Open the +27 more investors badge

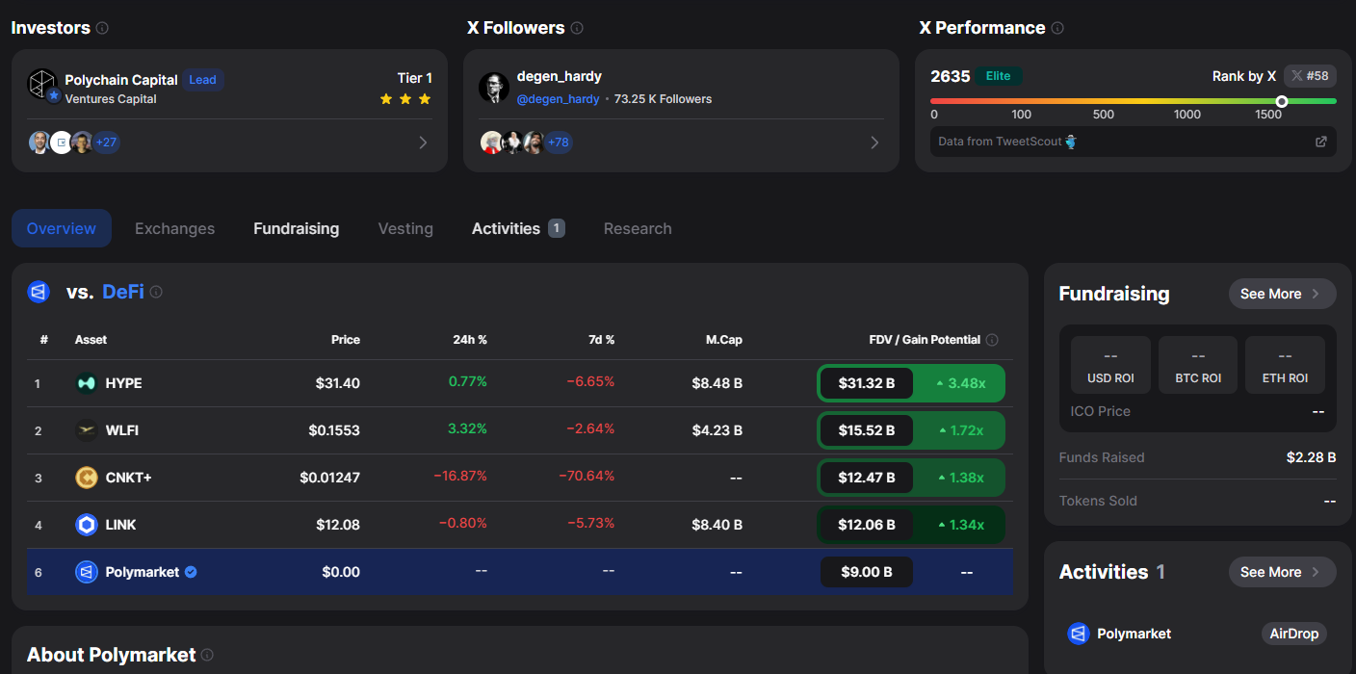click(106, 143)
